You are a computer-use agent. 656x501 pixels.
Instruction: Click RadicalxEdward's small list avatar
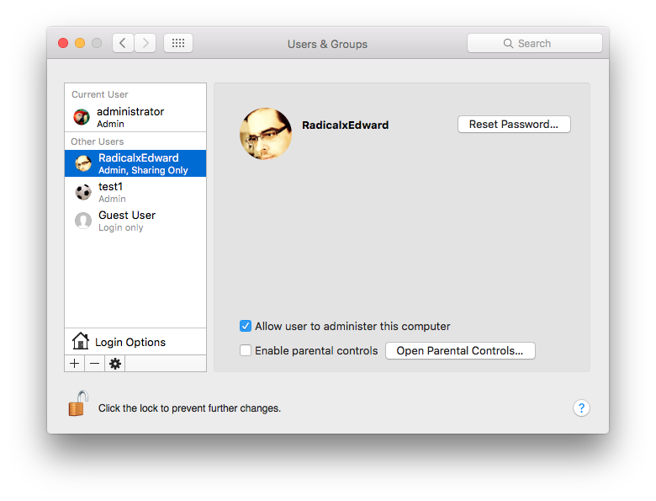click(83, 163)
